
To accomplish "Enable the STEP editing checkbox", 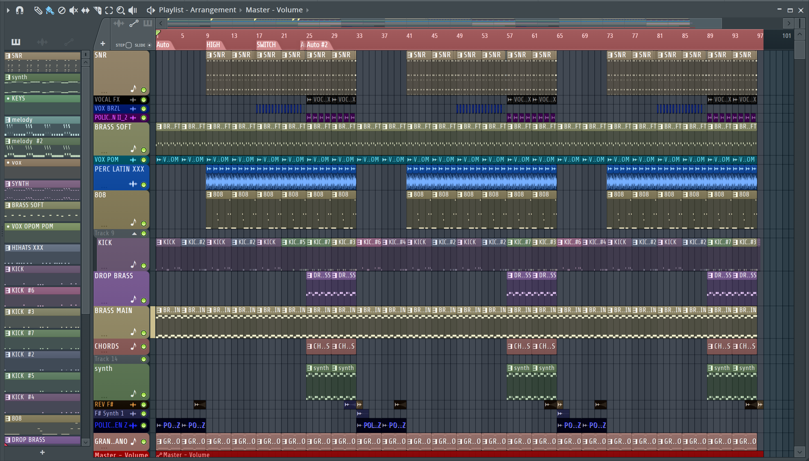I will 129,45.
